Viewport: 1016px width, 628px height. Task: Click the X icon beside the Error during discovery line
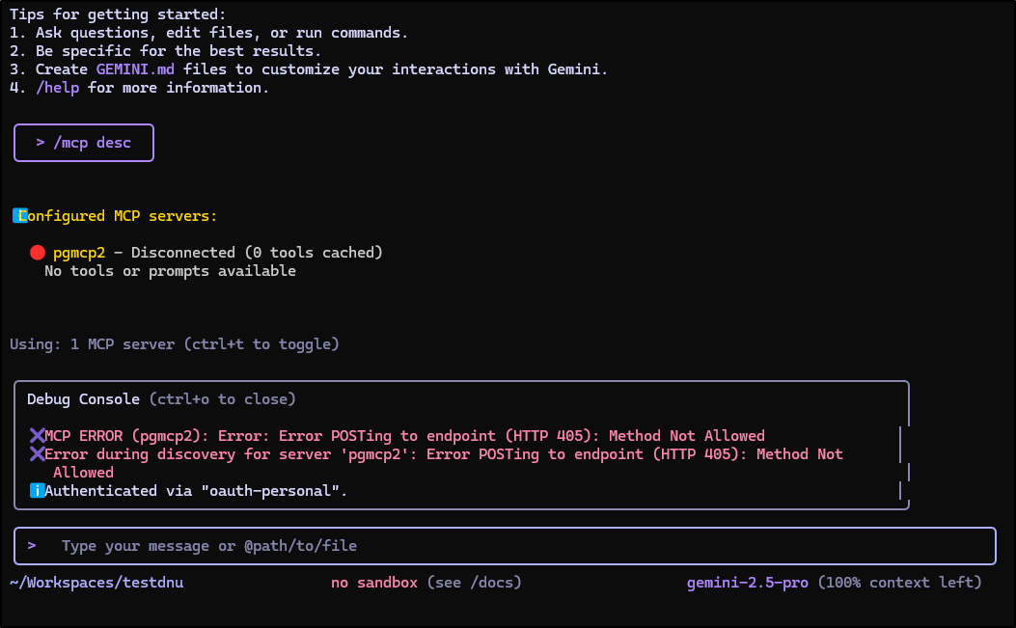click(37, 454)
